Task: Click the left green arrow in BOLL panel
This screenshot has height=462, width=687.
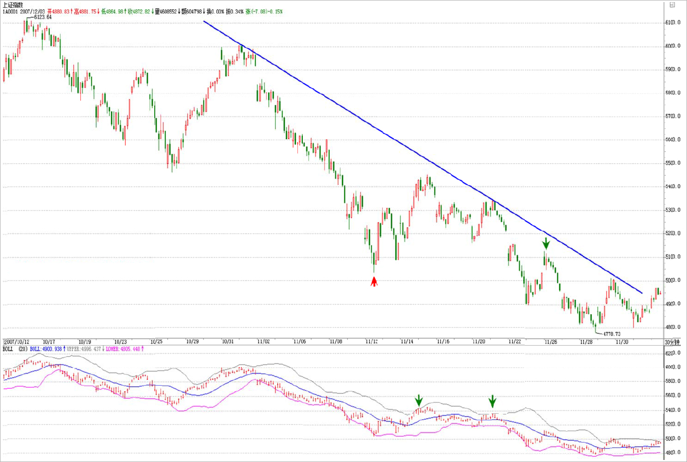Action: click(x=418, y=401)
